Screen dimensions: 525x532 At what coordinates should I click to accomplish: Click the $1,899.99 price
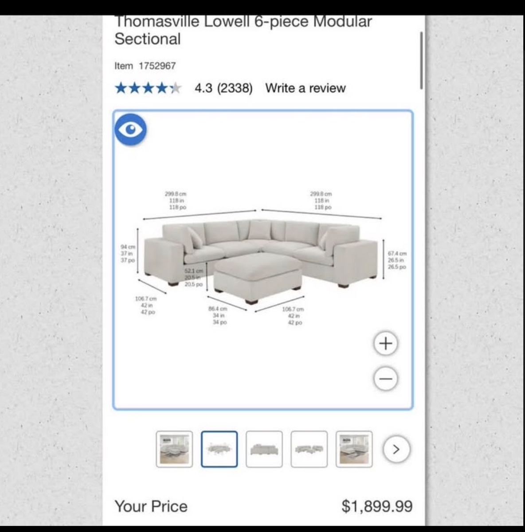click(377, 506)
